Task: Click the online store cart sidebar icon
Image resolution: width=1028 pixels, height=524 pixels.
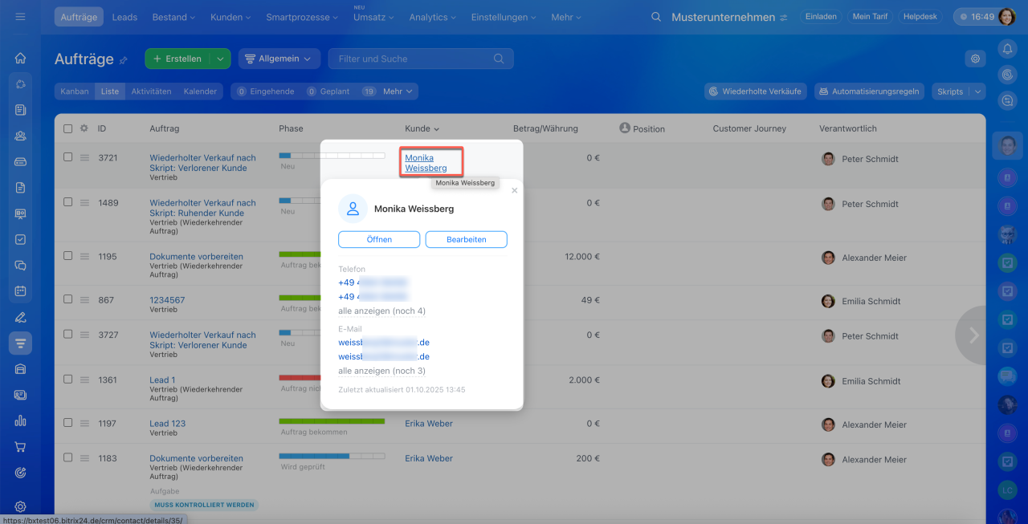Action: (x=20, y=447)
